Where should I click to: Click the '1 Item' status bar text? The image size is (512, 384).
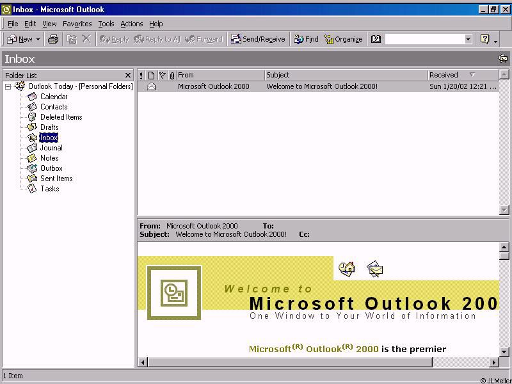click(x=13, y=376)
